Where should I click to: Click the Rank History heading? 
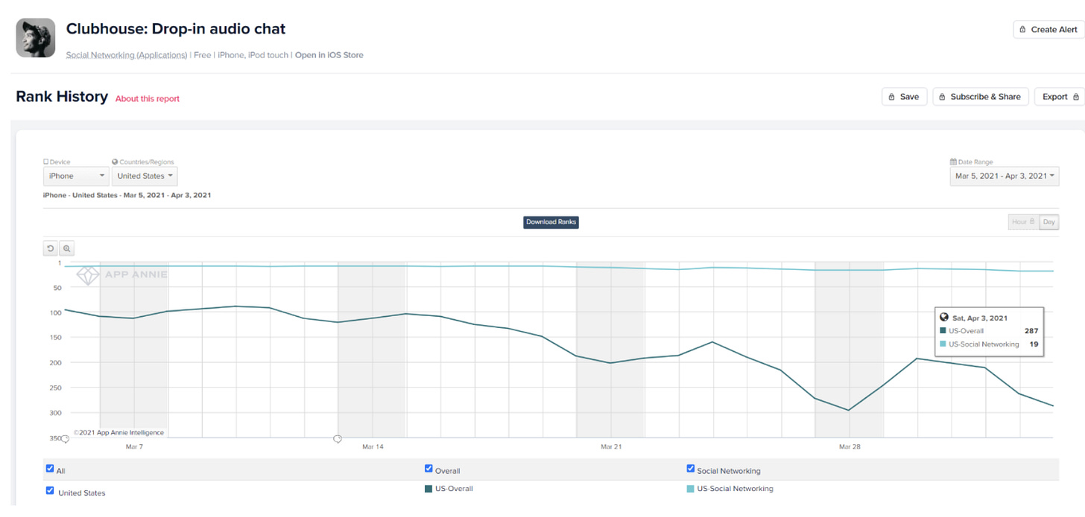pos(62,97)
